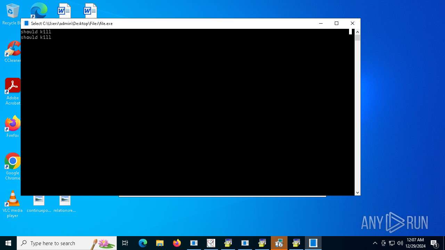Select the relationsre... image file on desktop
This screenshot has width=445, height=250.
[65, 204]
